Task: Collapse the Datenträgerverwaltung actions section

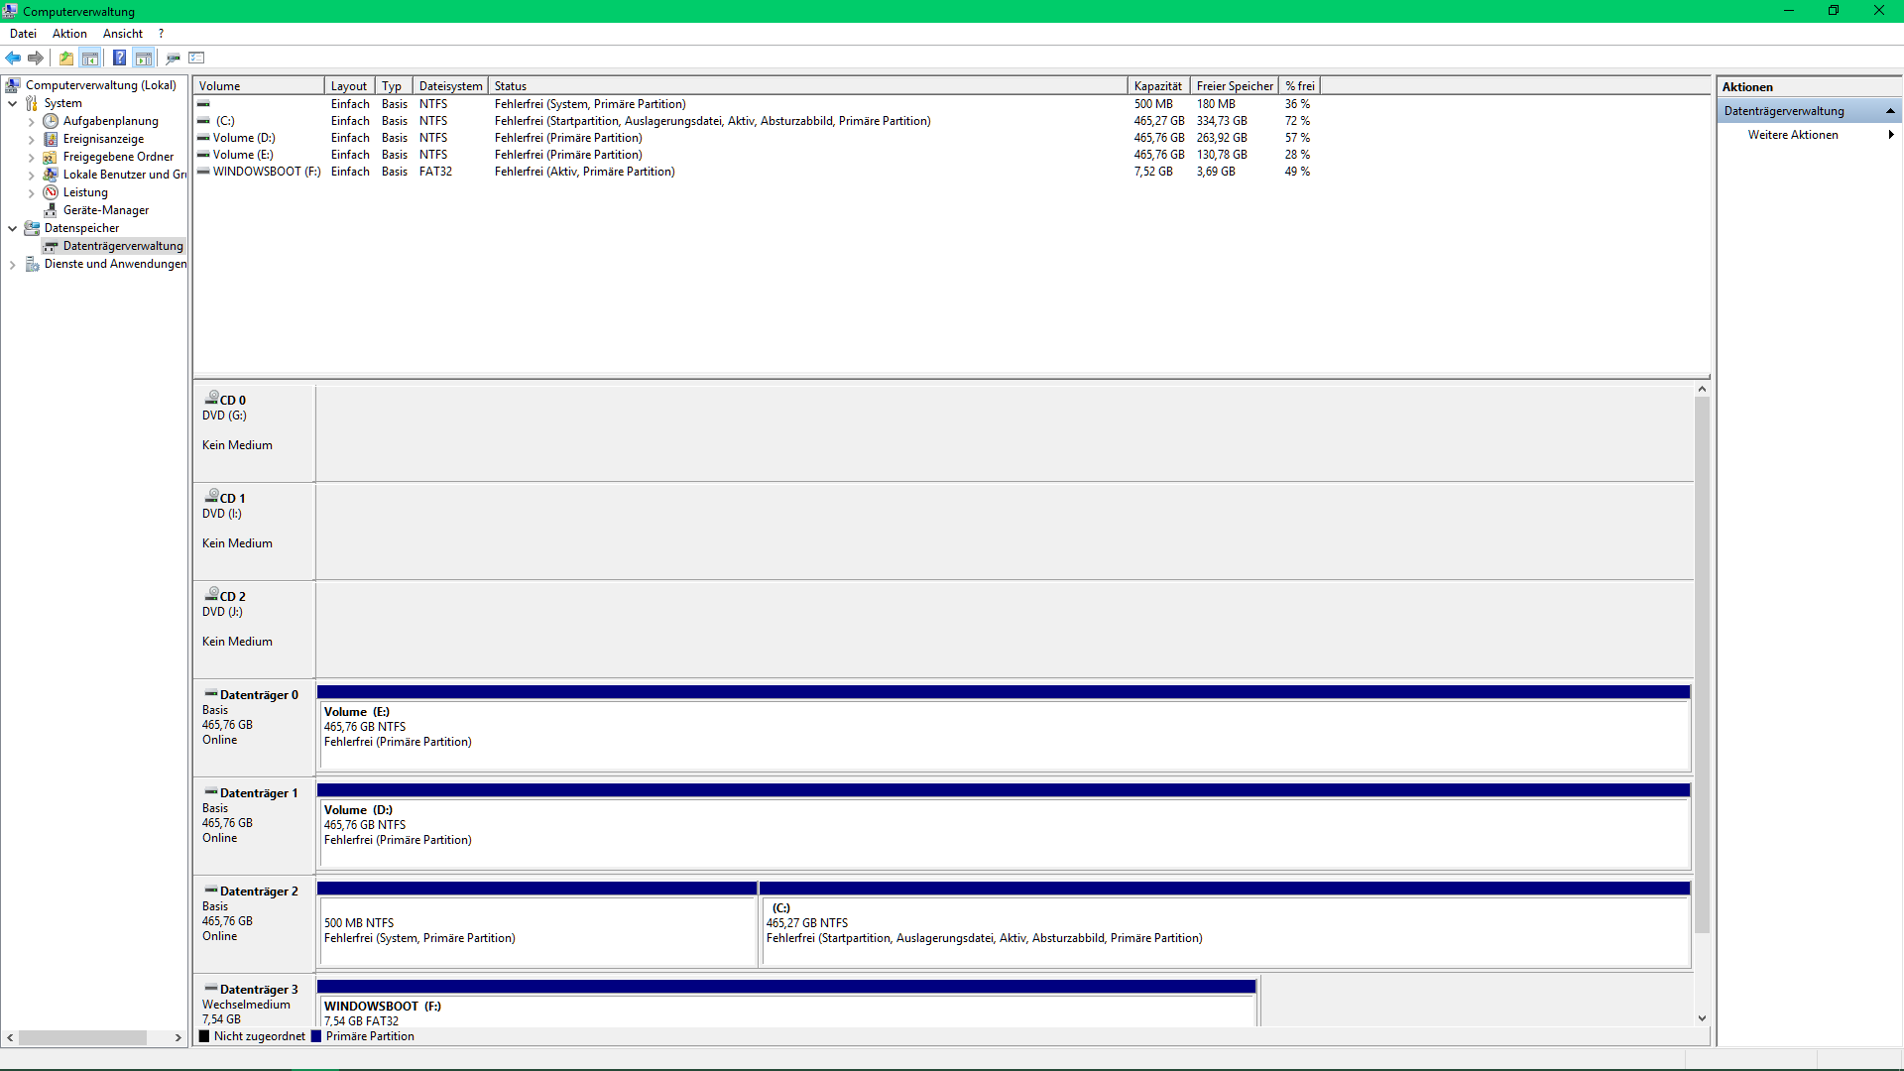Action: [1890, 111]
